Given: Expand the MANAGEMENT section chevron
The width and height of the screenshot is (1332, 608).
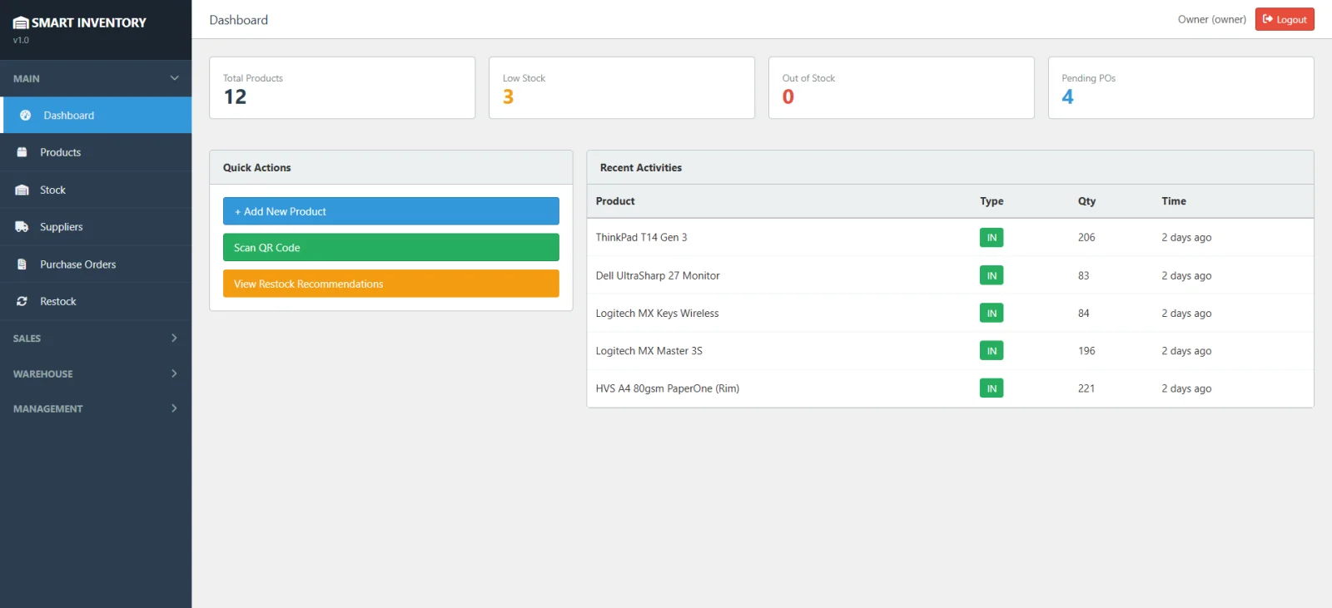Looking at the screenshot, I should click(174, 408).
